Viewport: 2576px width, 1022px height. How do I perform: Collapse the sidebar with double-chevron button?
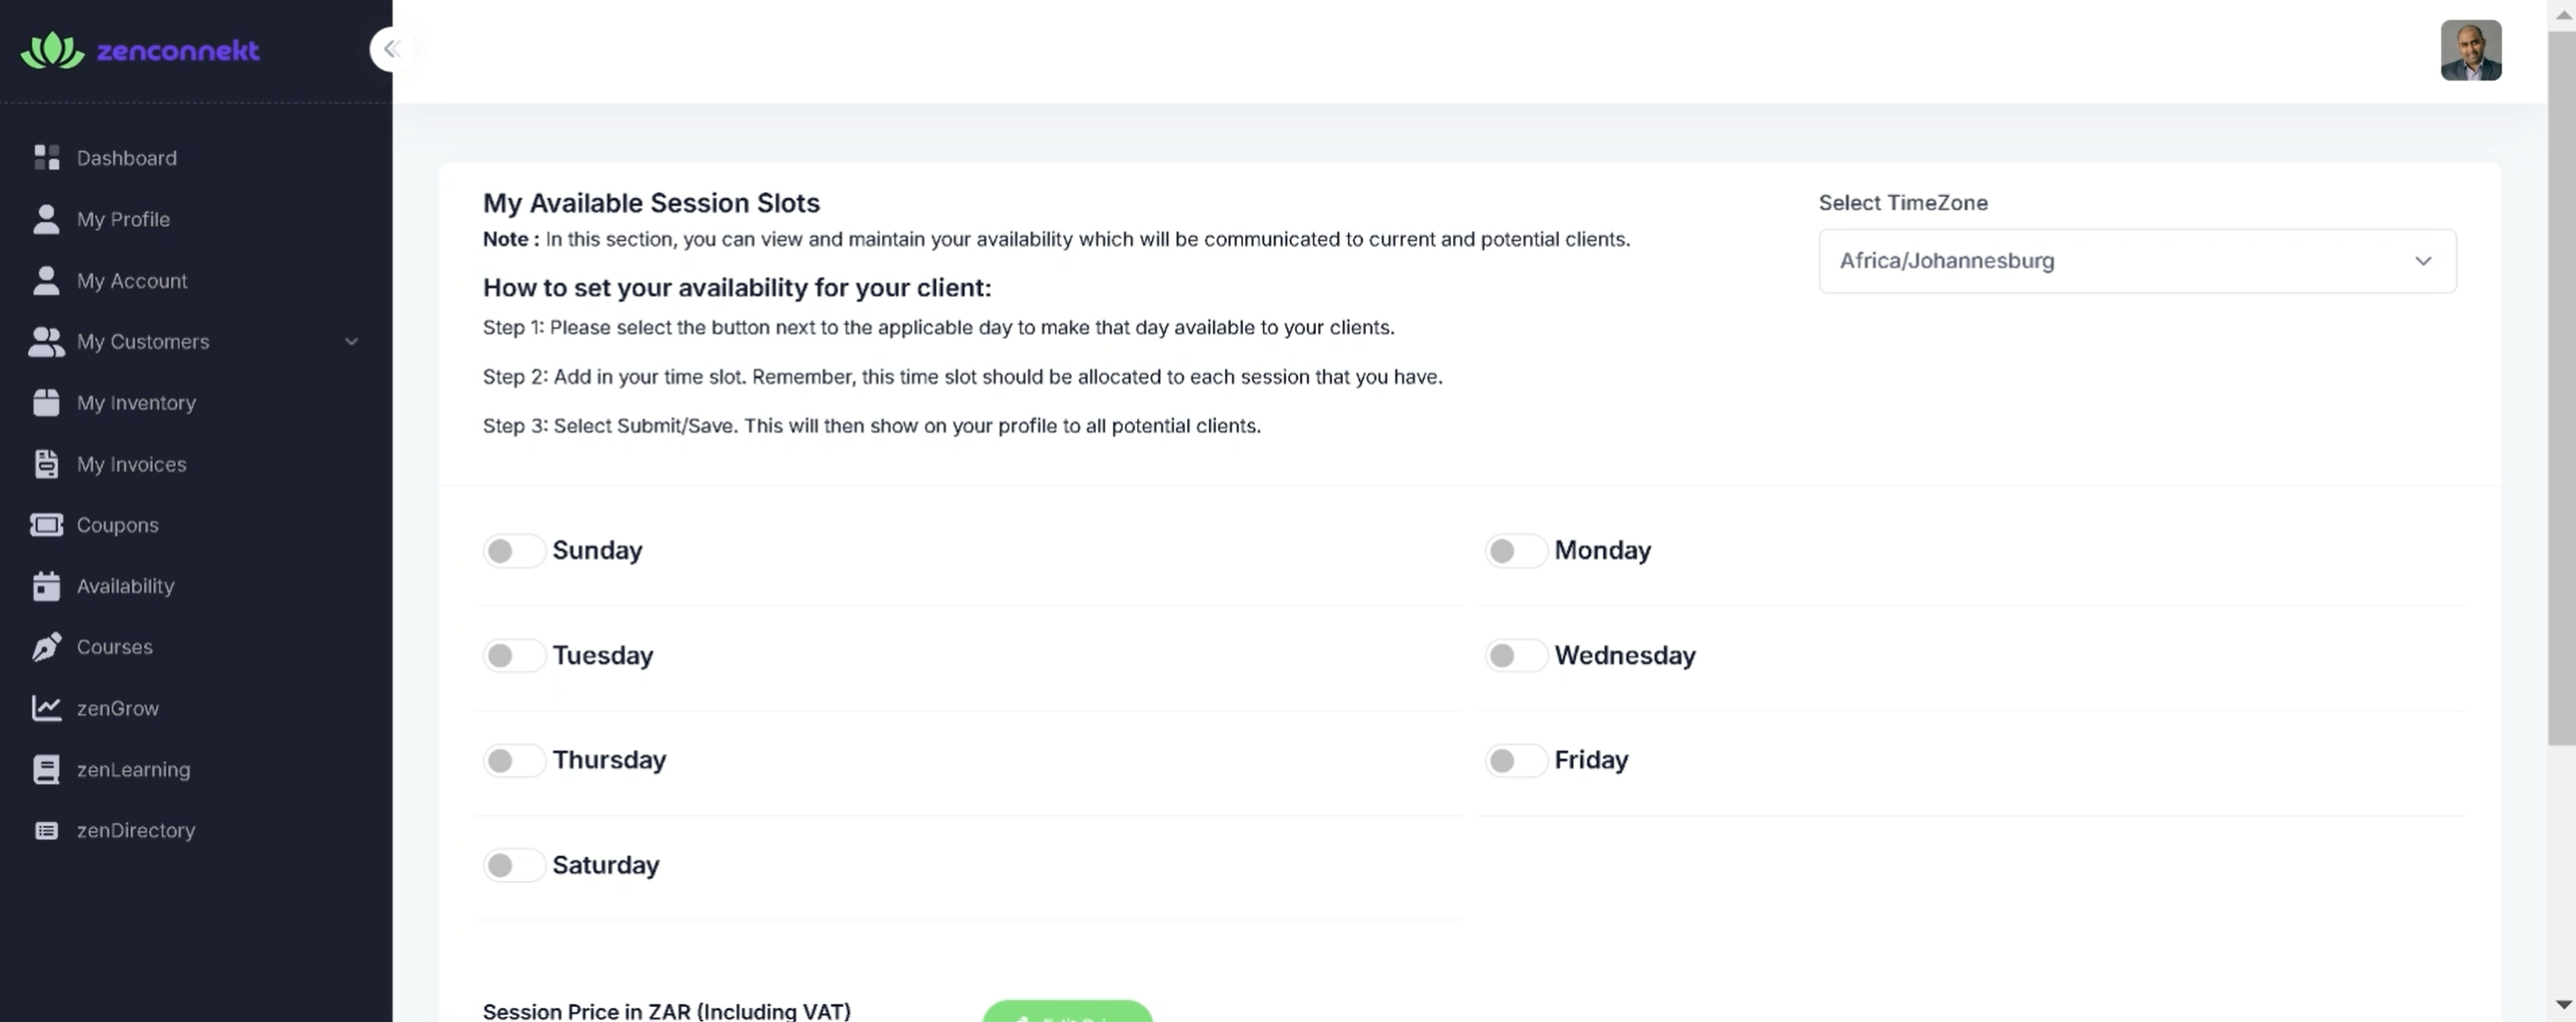(391, 49)
